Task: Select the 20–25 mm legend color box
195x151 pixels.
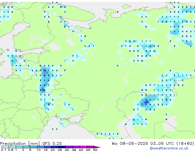Action: pyautogui.click(x=55, y=147)
